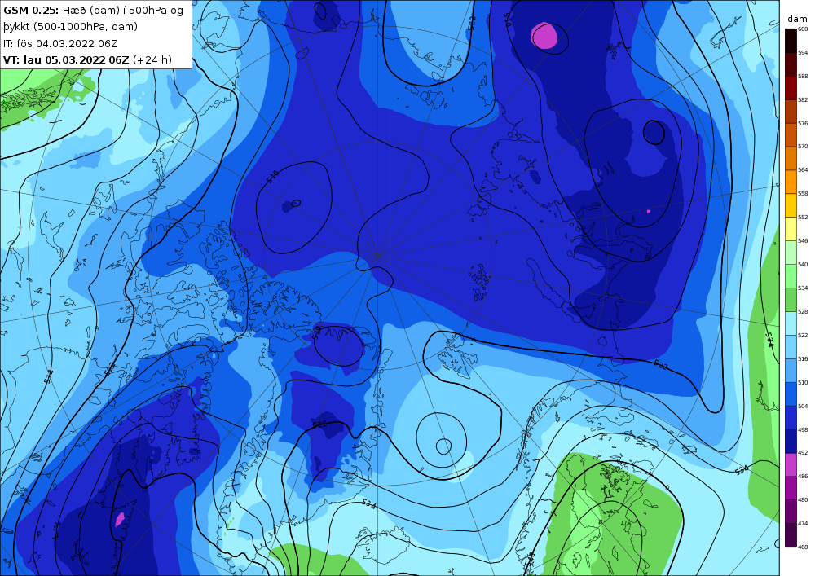Click the 'VT: lau 05.03.2022 06Z' valid time
This screenshot has height=576, width=815.
point(66,59)
